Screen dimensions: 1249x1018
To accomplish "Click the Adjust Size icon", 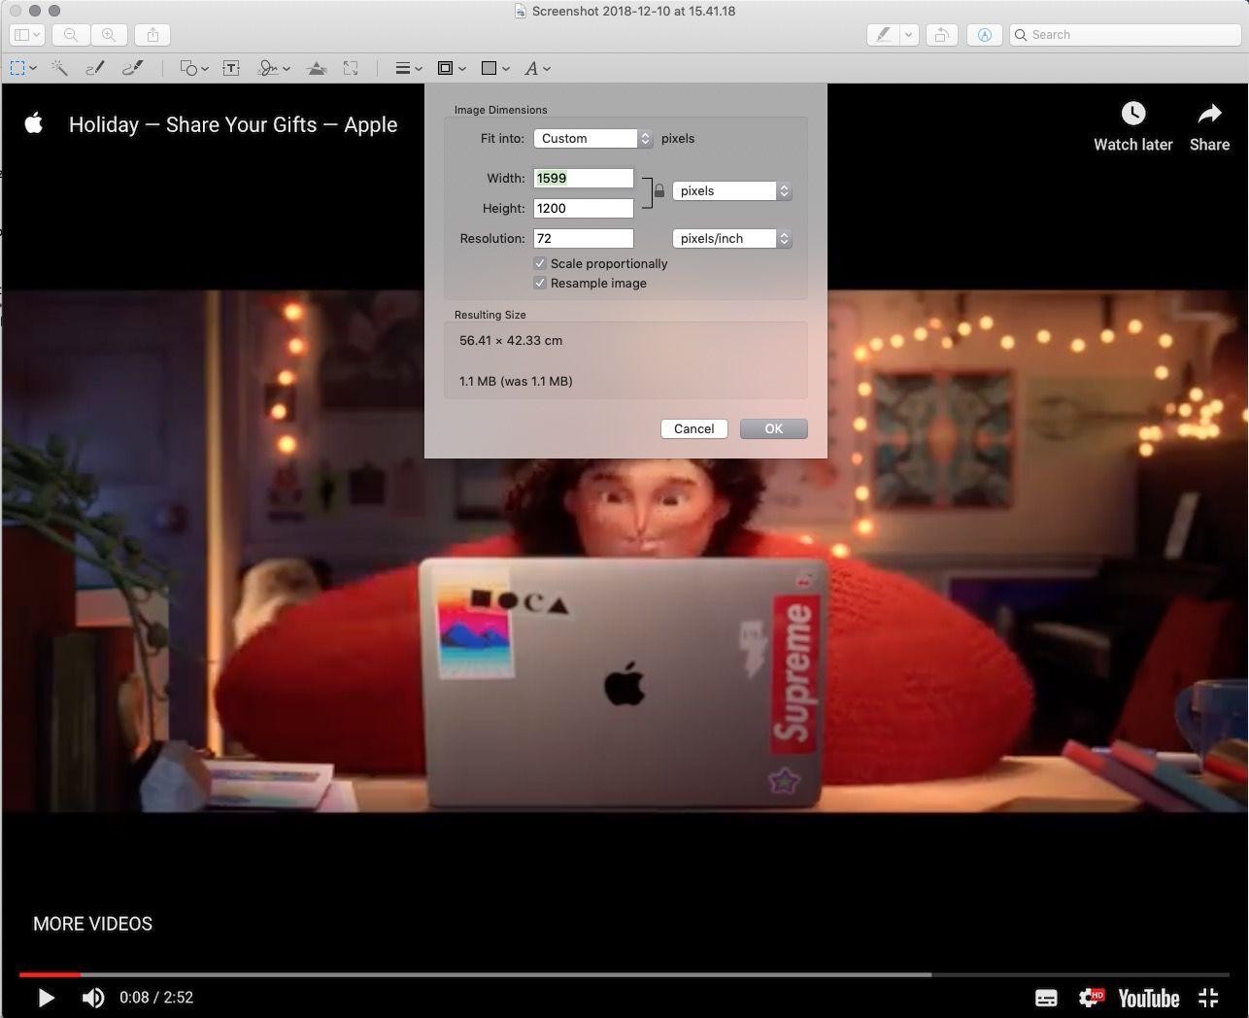I will (x=351, y=67).
